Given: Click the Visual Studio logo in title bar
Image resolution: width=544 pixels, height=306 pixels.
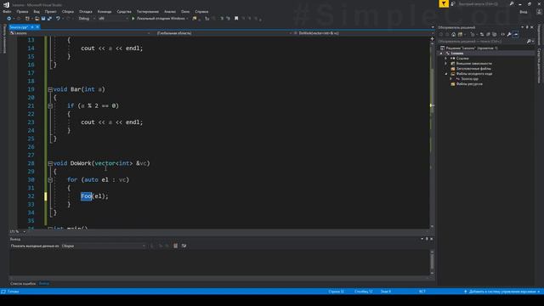Looking at the screenshot, I should [6, 4].
